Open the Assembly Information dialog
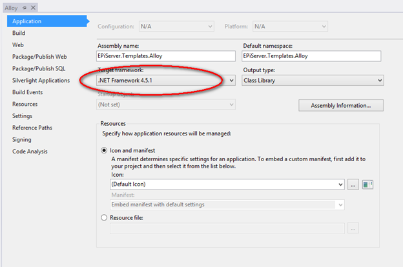 coord(340,105)
